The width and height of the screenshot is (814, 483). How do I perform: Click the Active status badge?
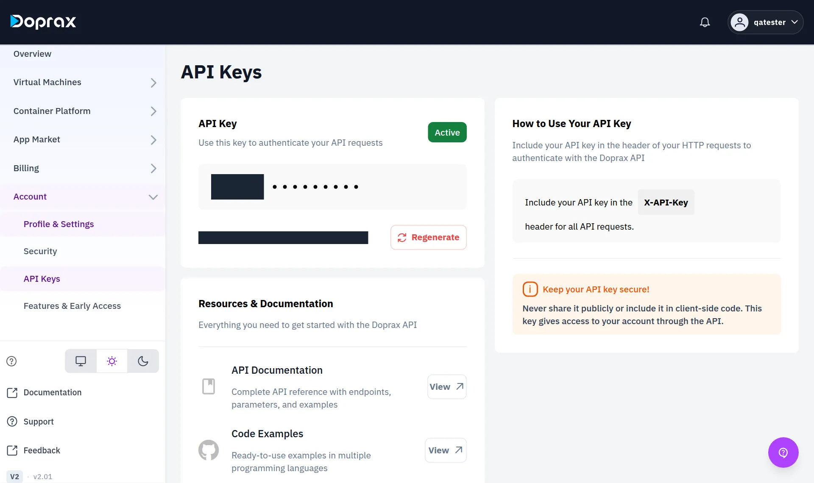447,132
